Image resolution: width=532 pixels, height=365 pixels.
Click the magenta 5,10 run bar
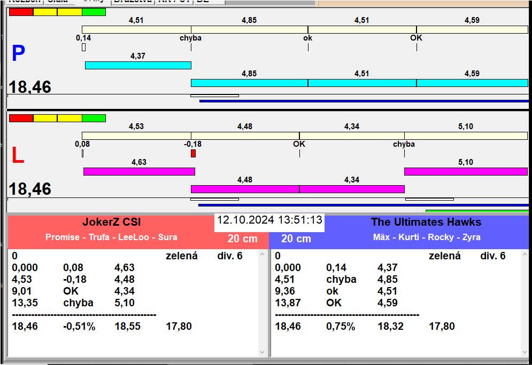[466, 171]
